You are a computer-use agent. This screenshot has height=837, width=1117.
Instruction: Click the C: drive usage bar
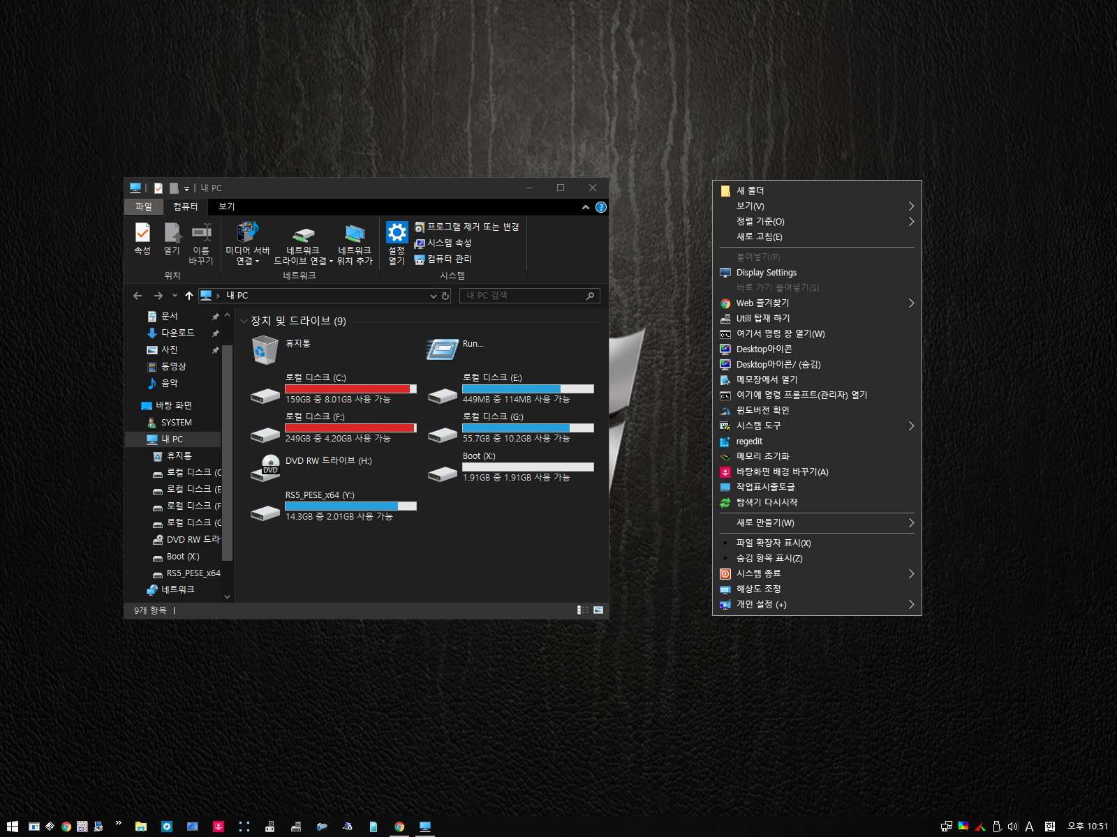pos(350,389)
